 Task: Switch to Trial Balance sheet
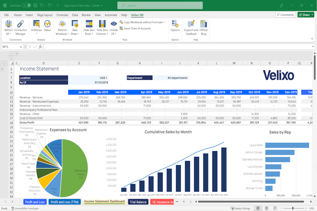pos(138,202)
